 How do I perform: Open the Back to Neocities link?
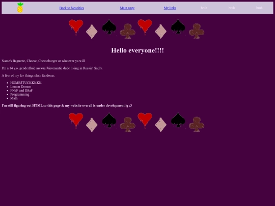(72, 8)
